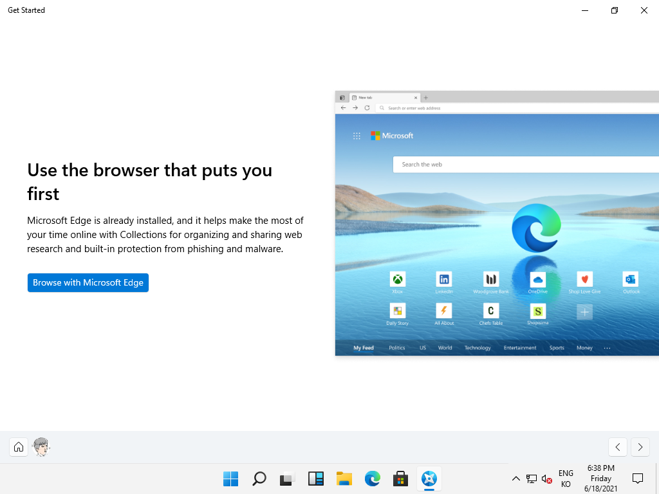
Task: Go to the Get Started home page
Action: pyautogui.click(x=19, y=447)
